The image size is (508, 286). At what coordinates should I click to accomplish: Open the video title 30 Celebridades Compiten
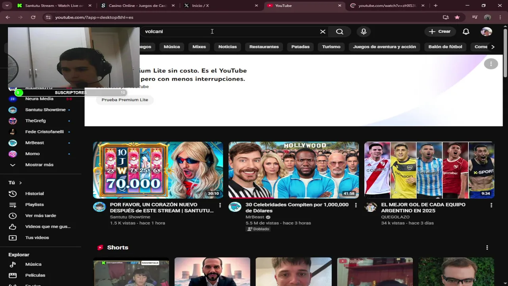pyautogui.click(x=297, y=208)
